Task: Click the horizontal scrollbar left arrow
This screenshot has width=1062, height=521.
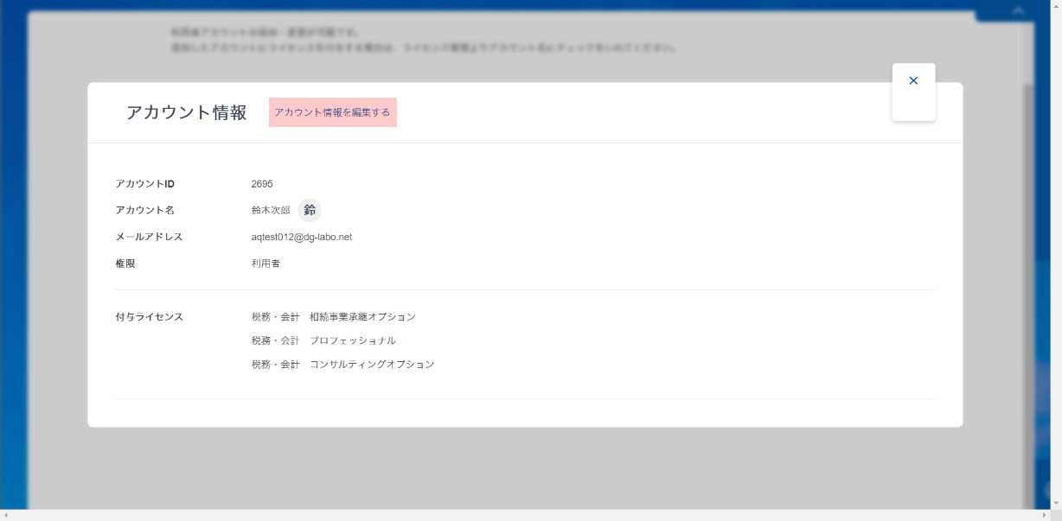Action: point(5,515)
